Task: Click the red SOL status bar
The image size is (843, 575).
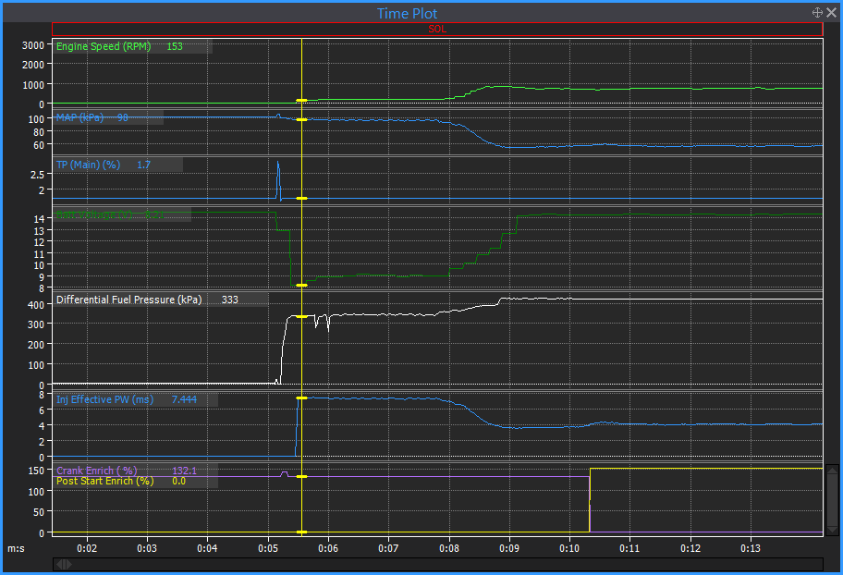Action: point(437,29)
